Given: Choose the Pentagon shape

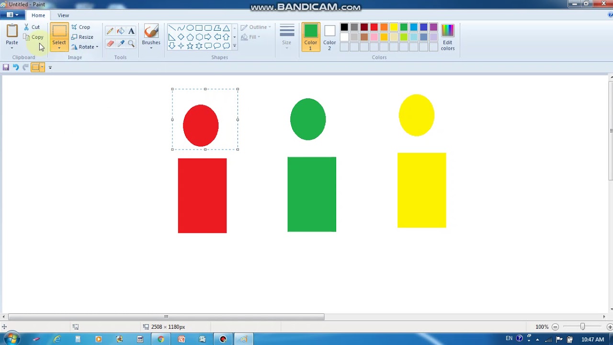Looking at the screenshot, I should [190, 37].
